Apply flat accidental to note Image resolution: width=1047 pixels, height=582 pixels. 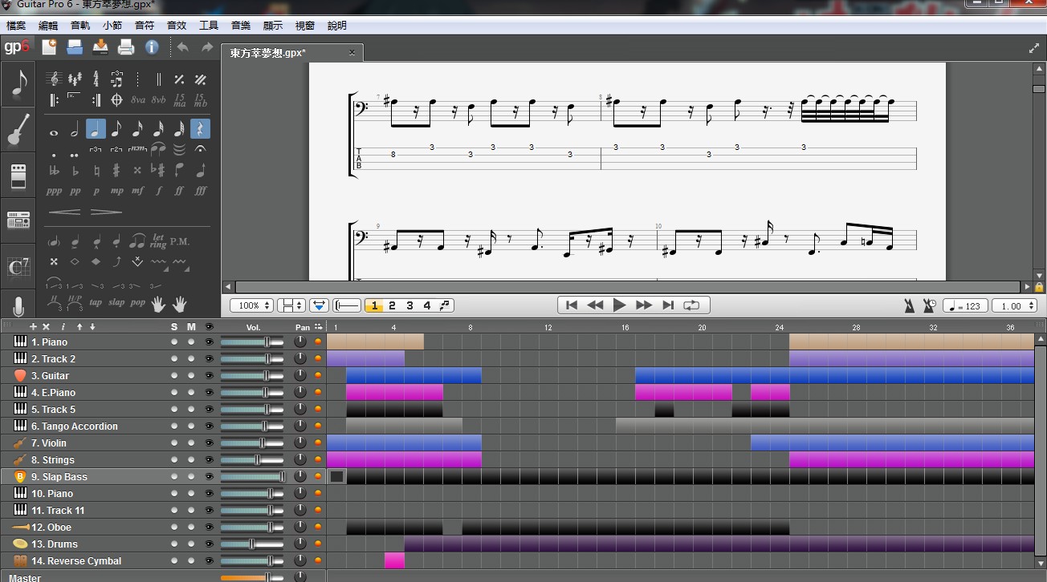pyautogui.click(x=75, y=170)
